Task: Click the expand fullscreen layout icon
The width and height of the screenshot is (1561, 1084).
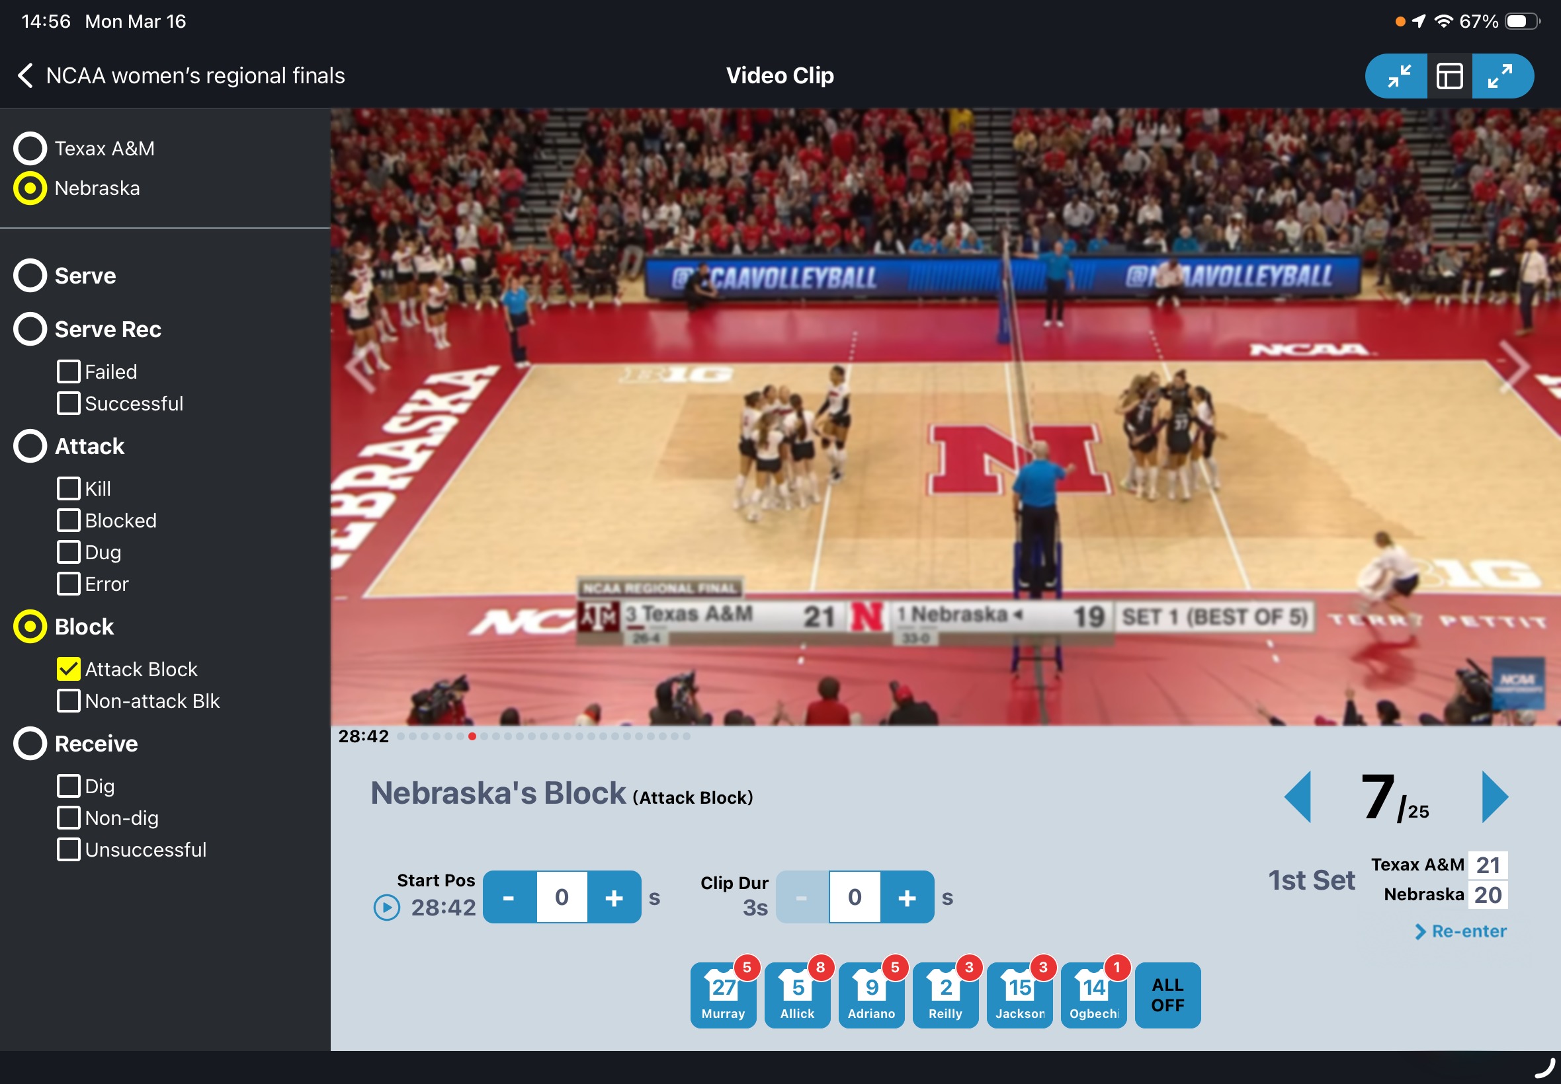Action: tap(1500, 76)
